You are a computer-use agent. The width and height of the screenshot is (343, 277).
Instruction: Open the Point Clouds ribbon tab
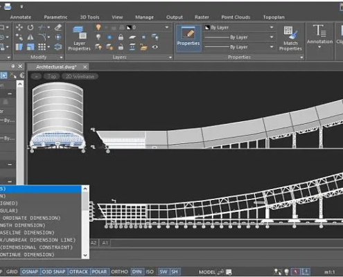coord(236,17)
